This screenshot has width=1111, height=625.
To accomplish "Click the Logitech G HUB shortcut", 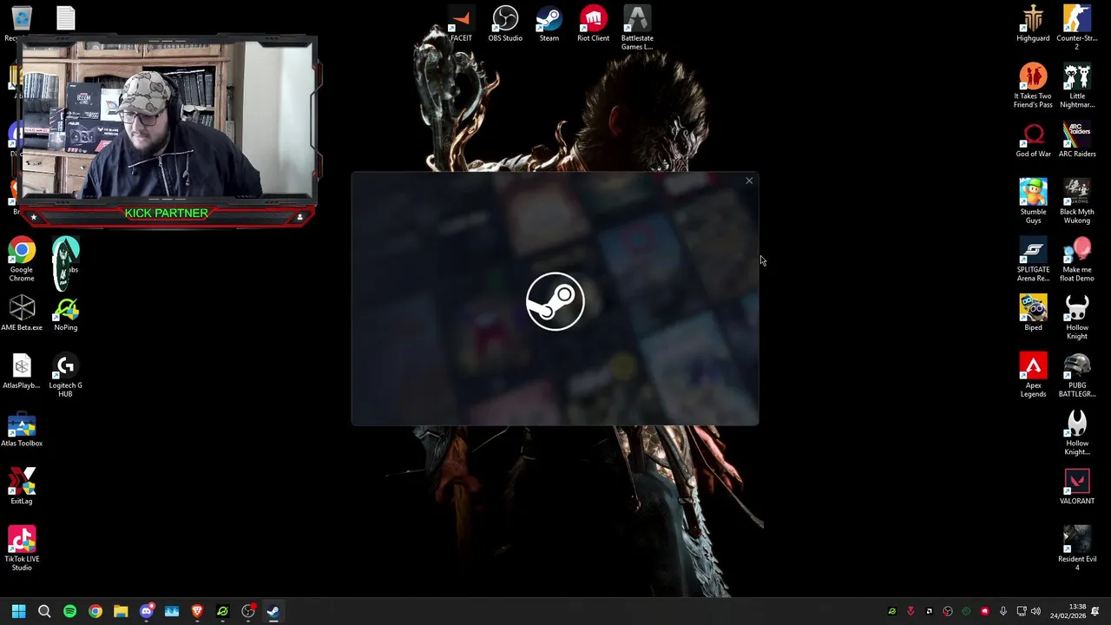I will pyautogui.click(x=66, y=375).
